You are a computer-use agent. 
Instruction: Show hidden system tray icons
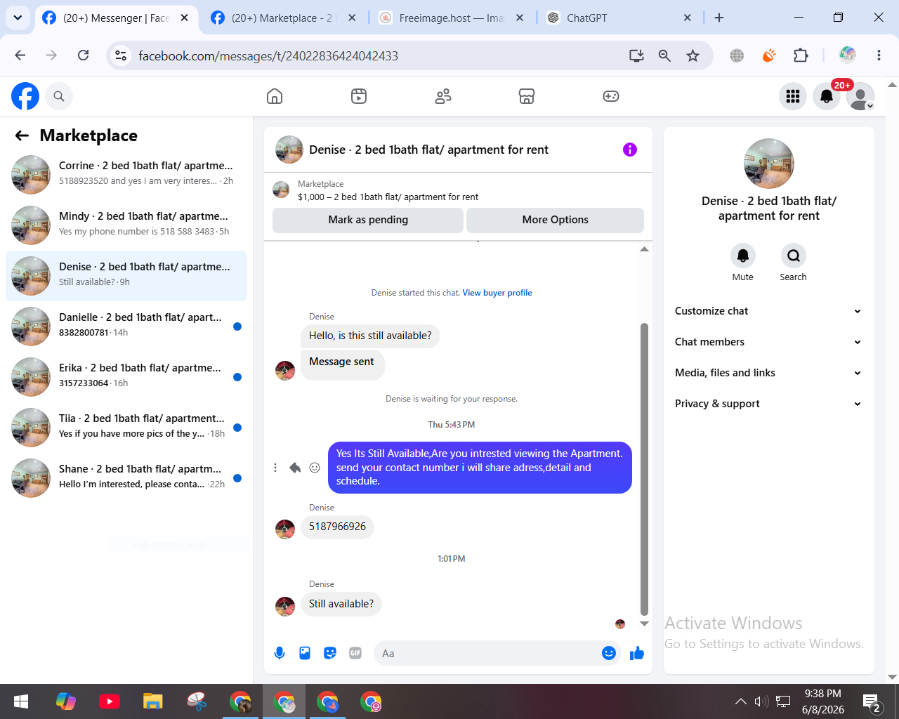(740, 701)
